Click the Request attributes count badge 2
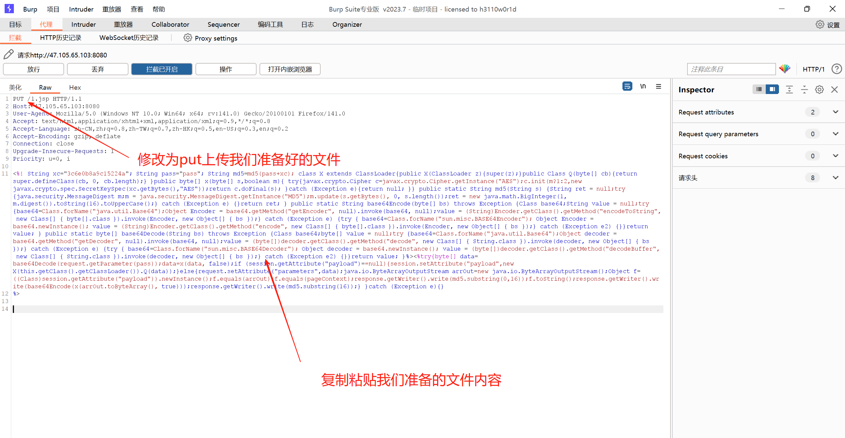This screenshot has width=845, height=438. click(812, 112)
